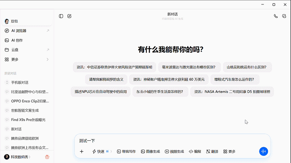Open AI 浏览器 from the sidebar
The width and height of the screenshot is (291, 163).
27,30
